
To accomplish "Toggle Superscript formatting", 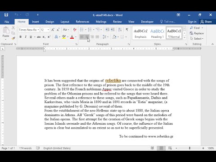I will point(49,37).
